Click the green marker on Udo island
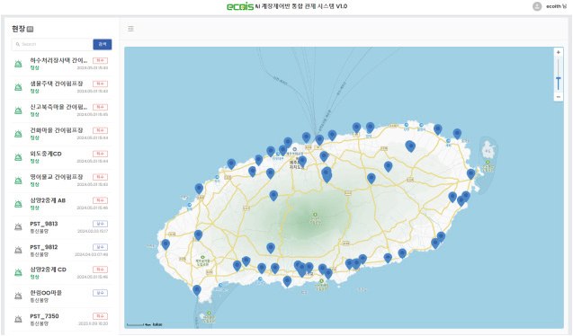 [x=488, y=162]
